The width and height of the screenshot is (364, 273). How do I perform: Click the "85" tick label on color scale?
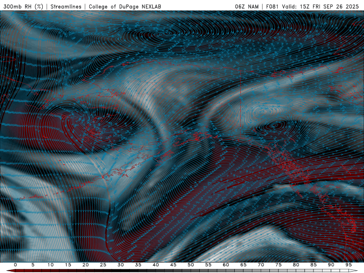313,265
